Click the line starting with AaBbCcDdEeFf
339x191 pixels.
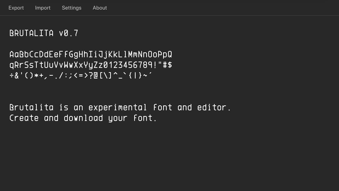coord(91,54)
